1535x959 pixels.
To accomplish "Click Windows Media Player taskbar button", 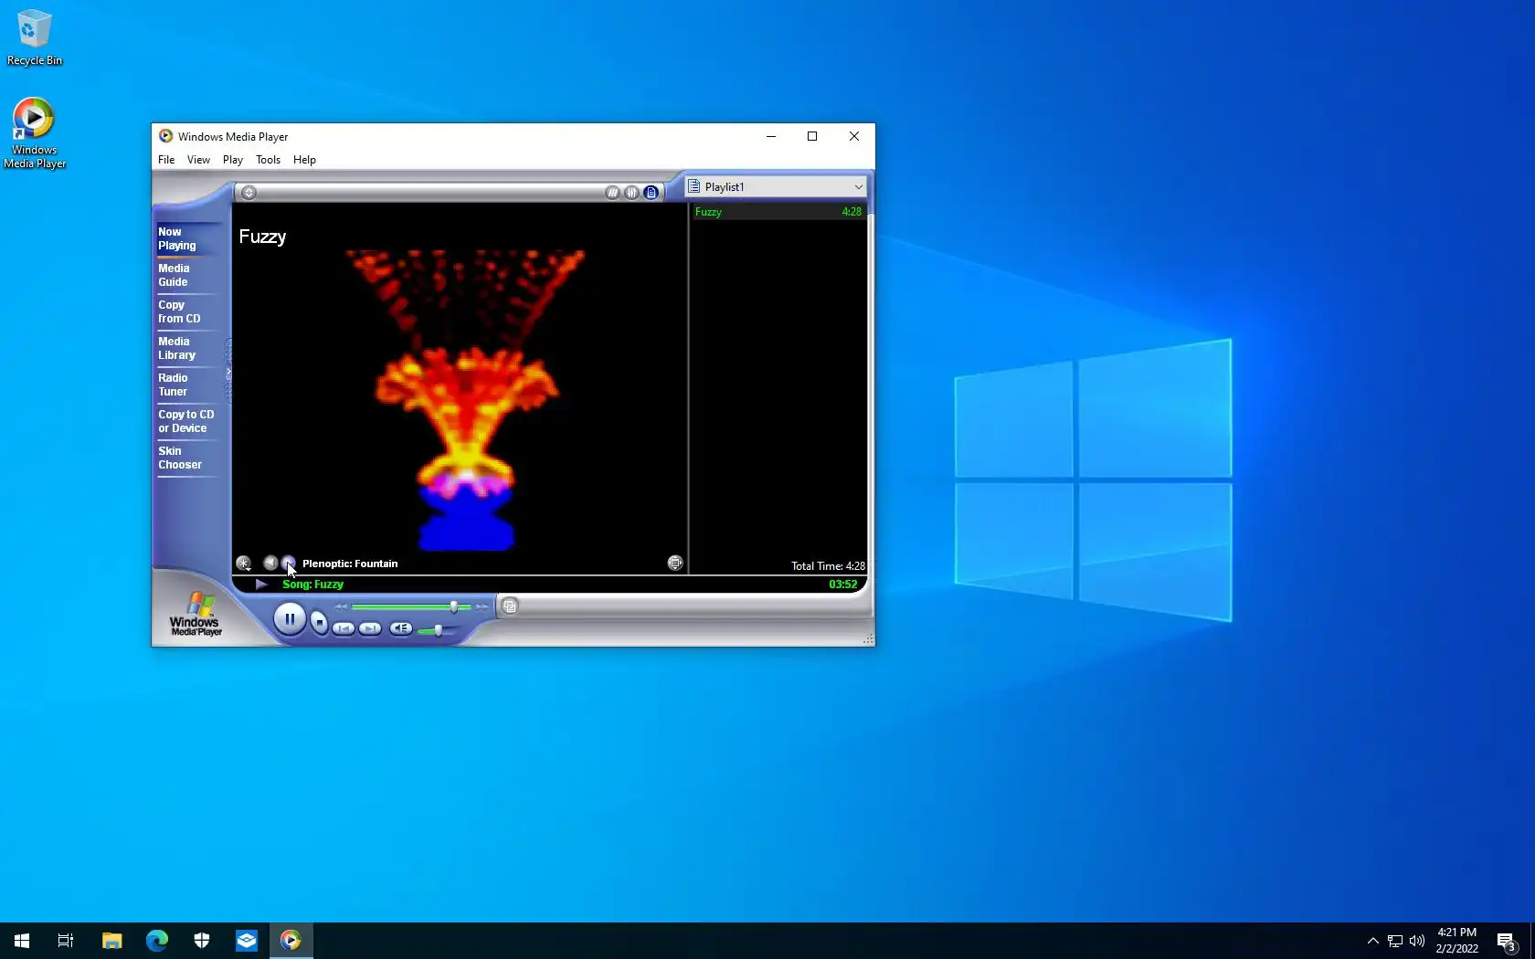I will point(291,941).
